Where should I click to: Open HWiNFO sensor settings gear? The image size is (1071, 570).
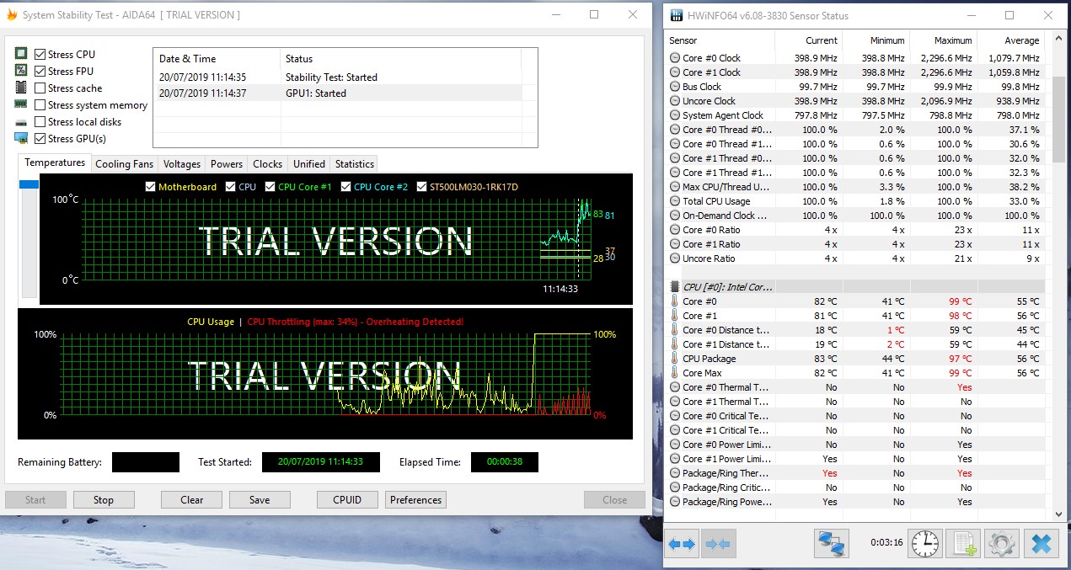click(x=1002, y=544)
